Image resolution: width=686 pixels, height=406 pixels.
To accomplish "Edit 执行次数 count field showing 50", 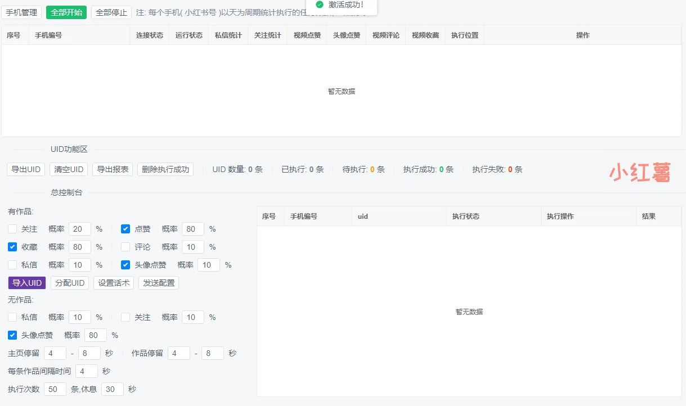I will [55, 389].
